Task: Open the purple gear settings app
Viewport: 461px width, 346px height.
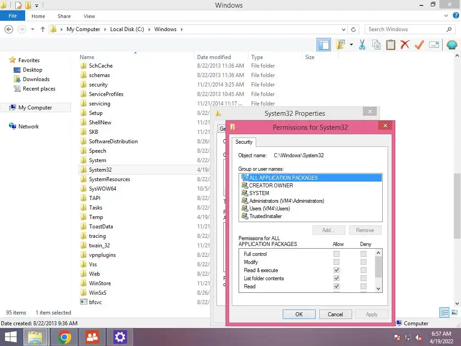Action: click(120, 337)
